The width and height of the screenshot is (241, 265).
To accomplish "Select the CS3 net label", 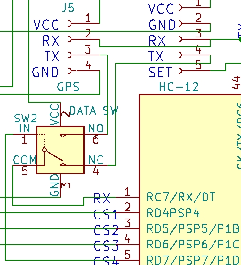I will tap(106, 246).
